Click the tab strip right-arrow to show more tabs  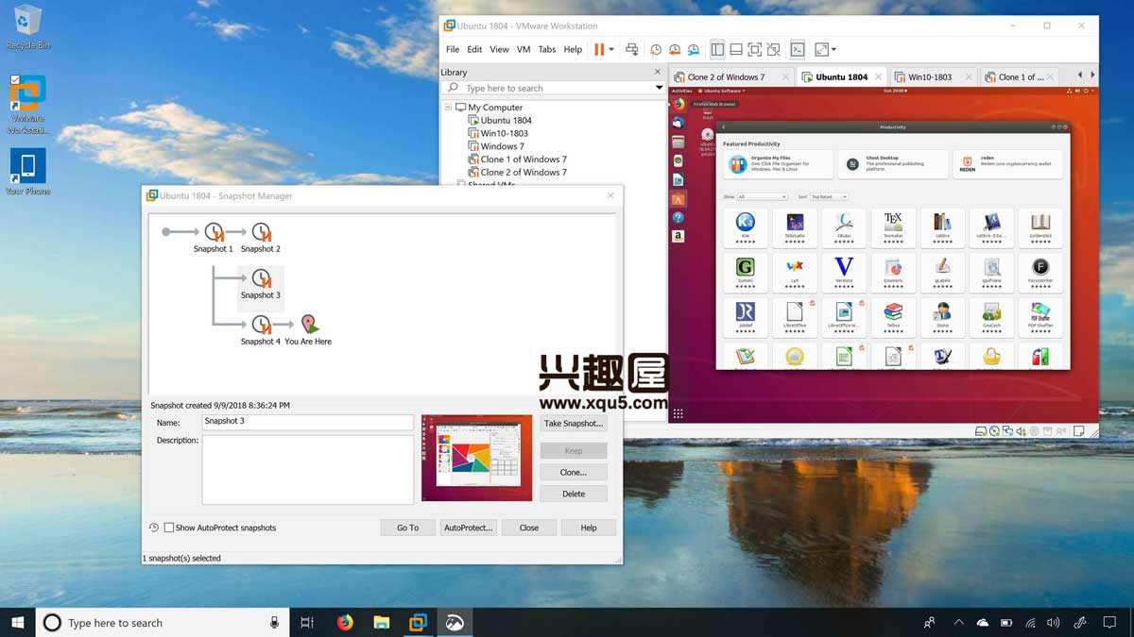[1092, 75]
